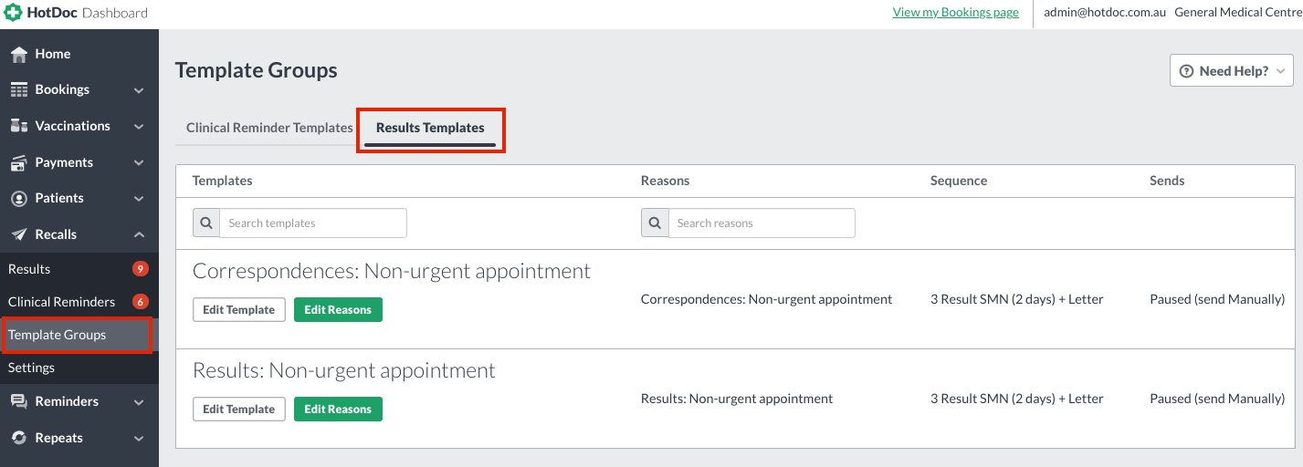
Task: Click the Home house icon
Action: [18, 54]
